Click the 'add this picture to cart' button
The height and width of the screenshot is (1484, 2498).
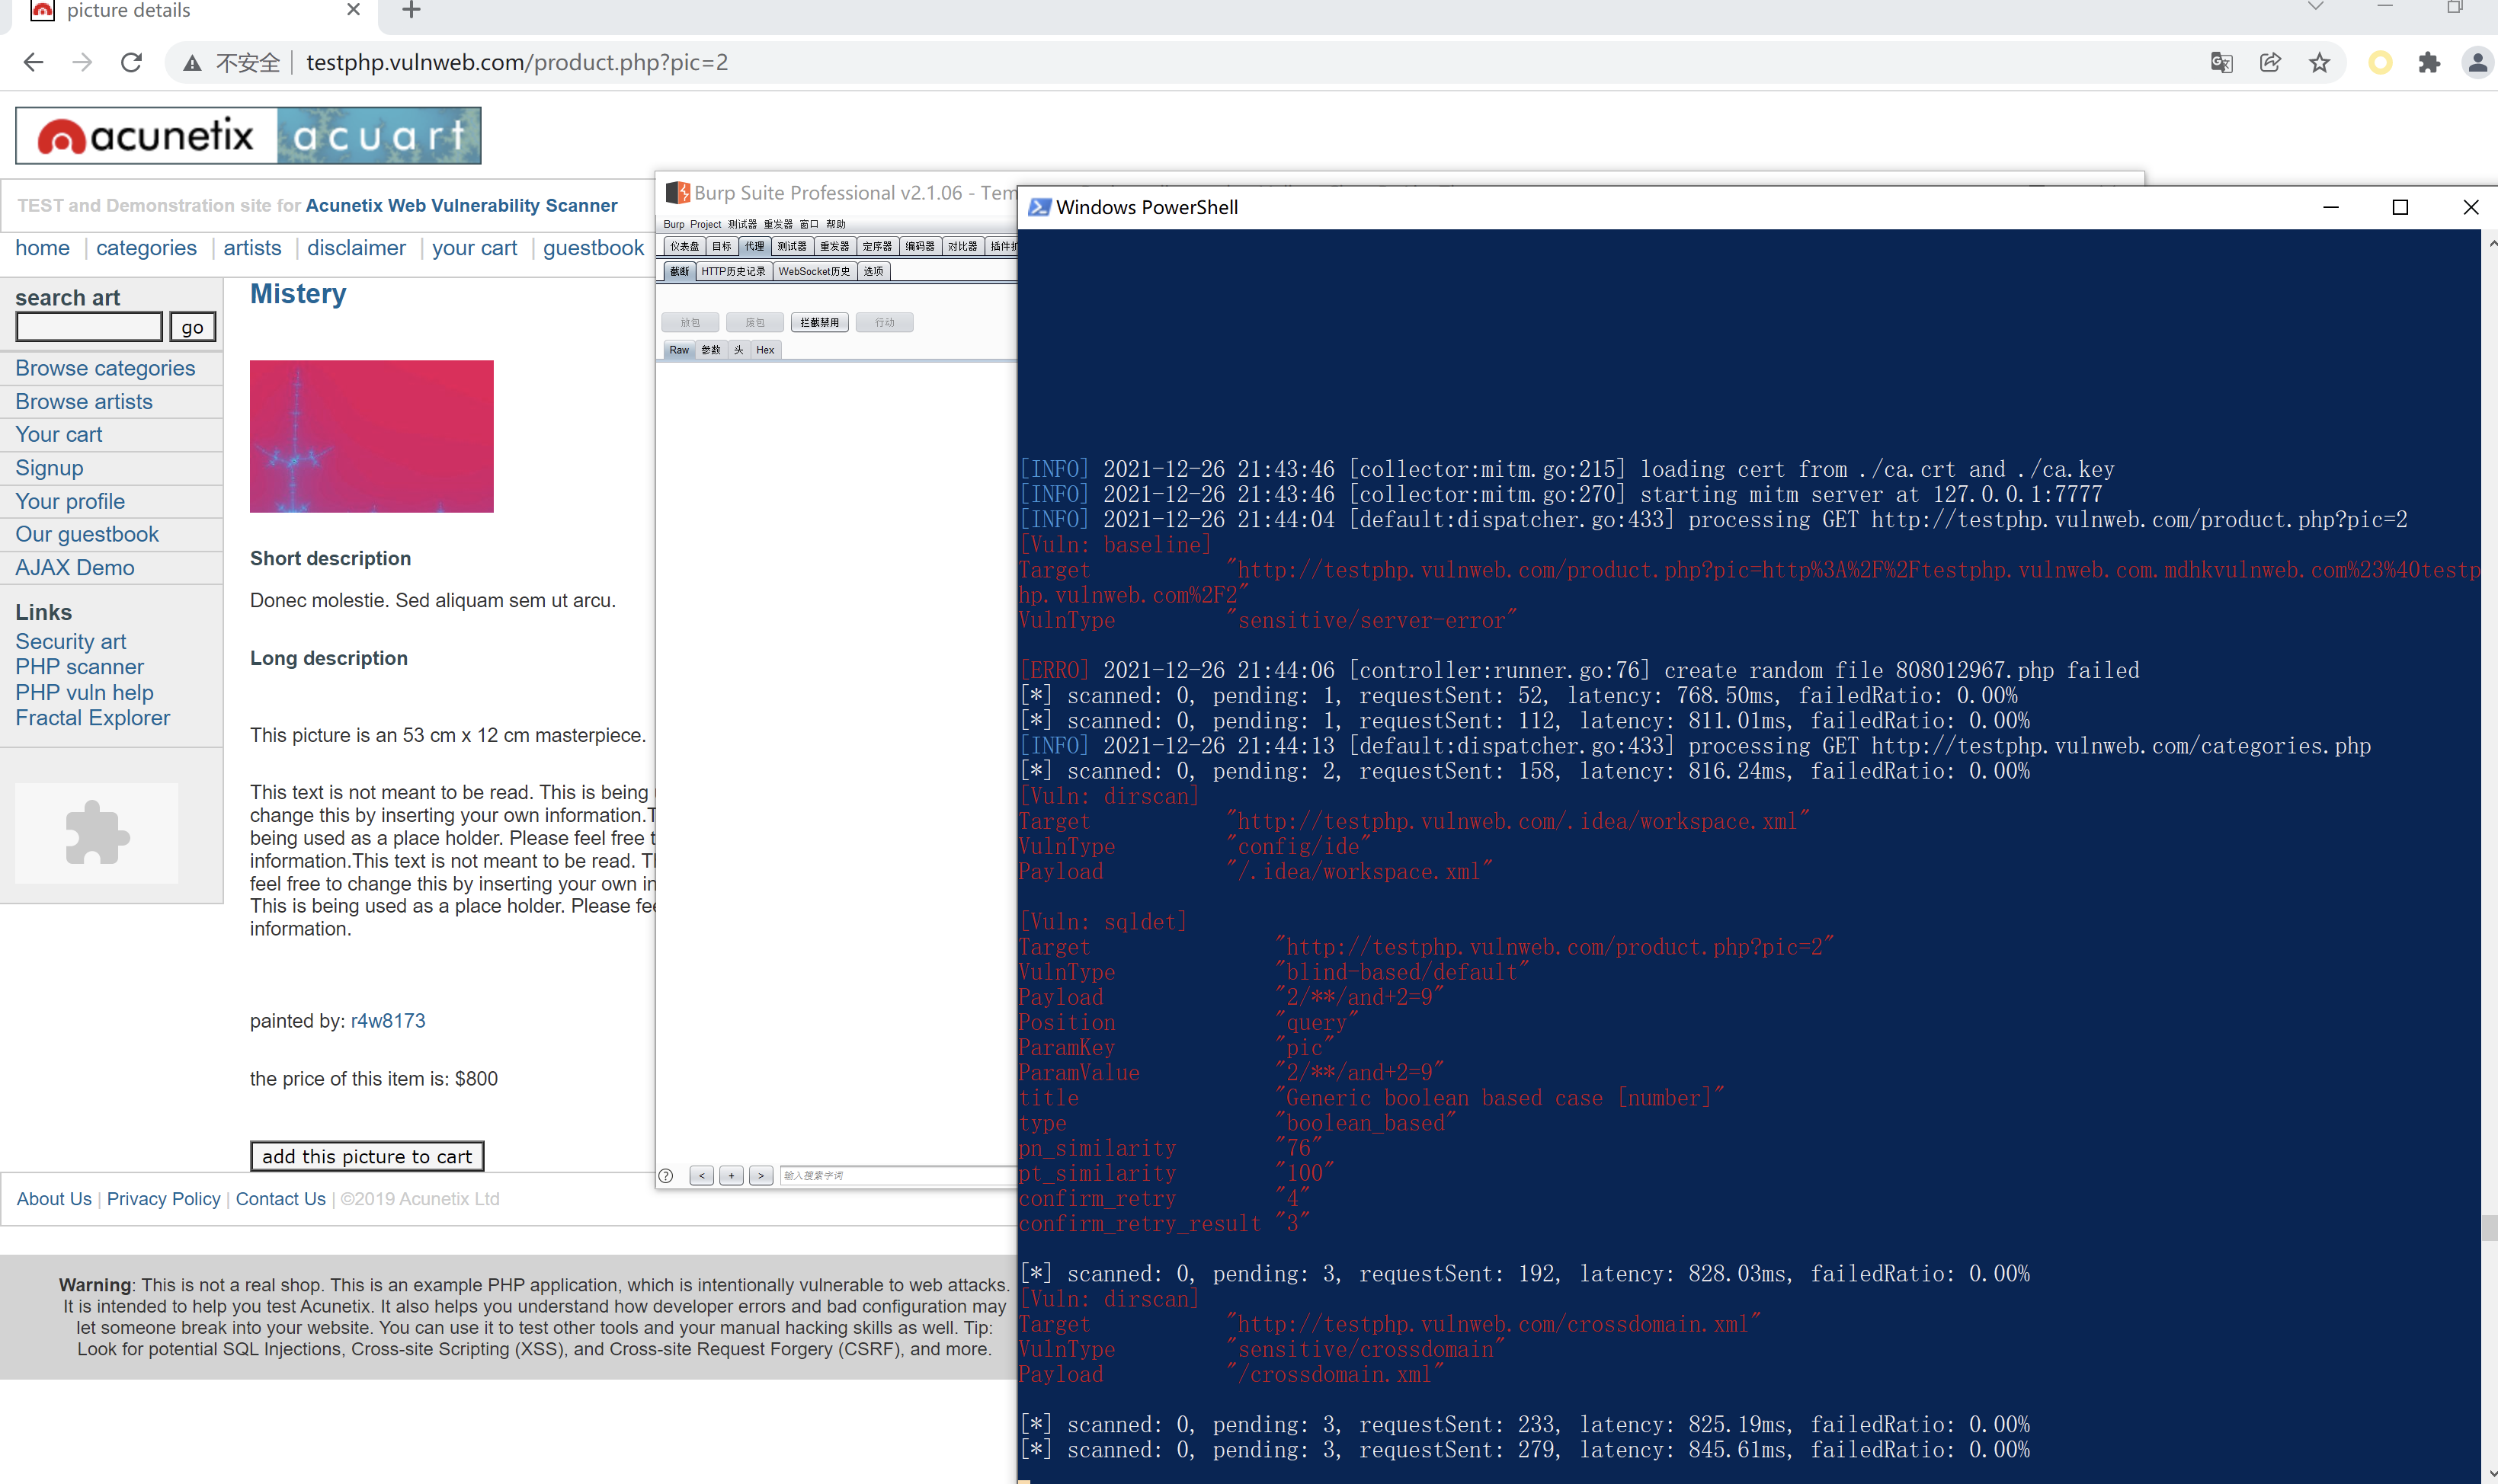click(x=366, y=1156)
